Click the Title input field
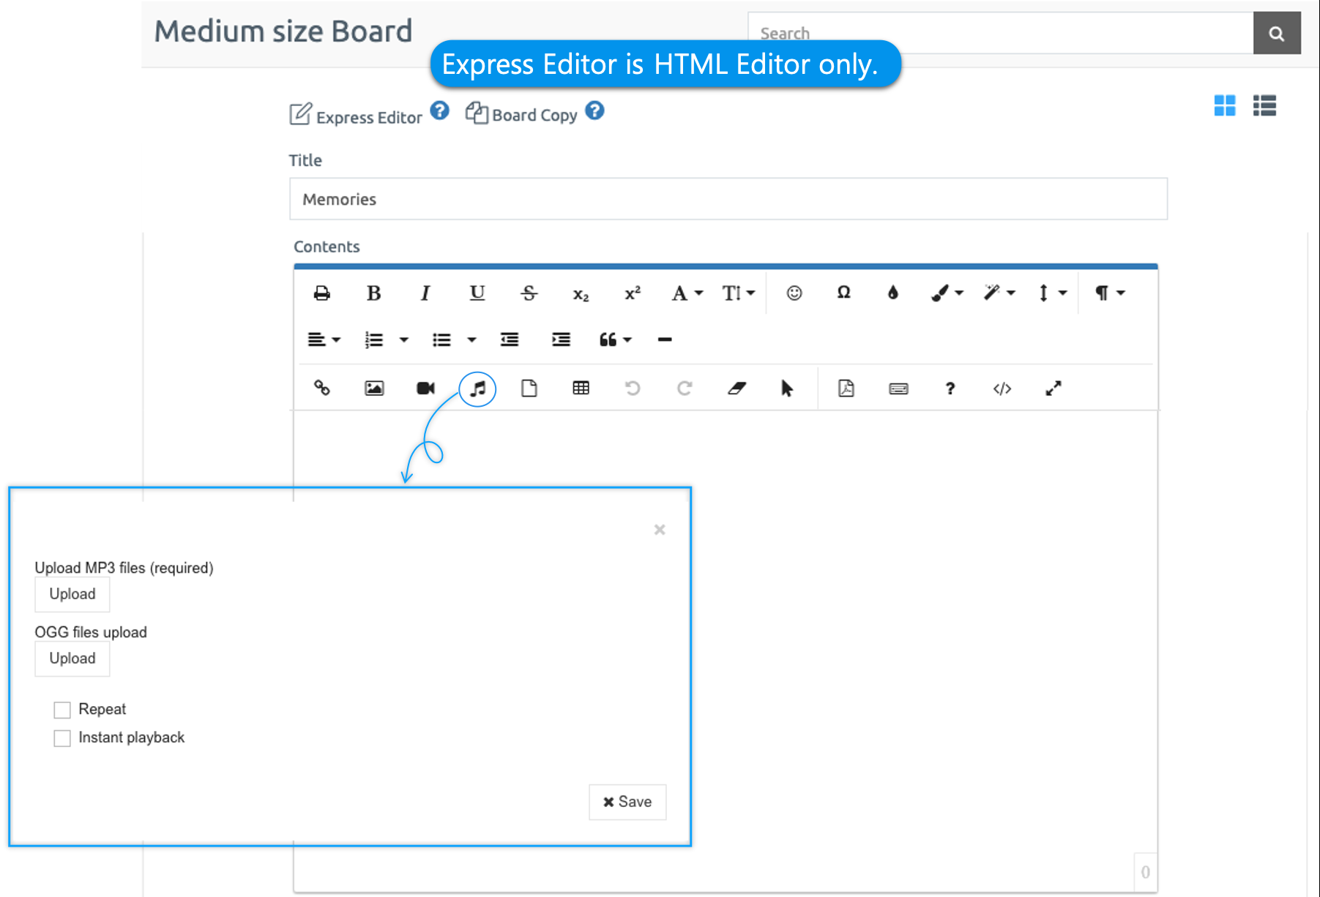The width and height of the screenshot is (1320, 897). click(728, 199)
